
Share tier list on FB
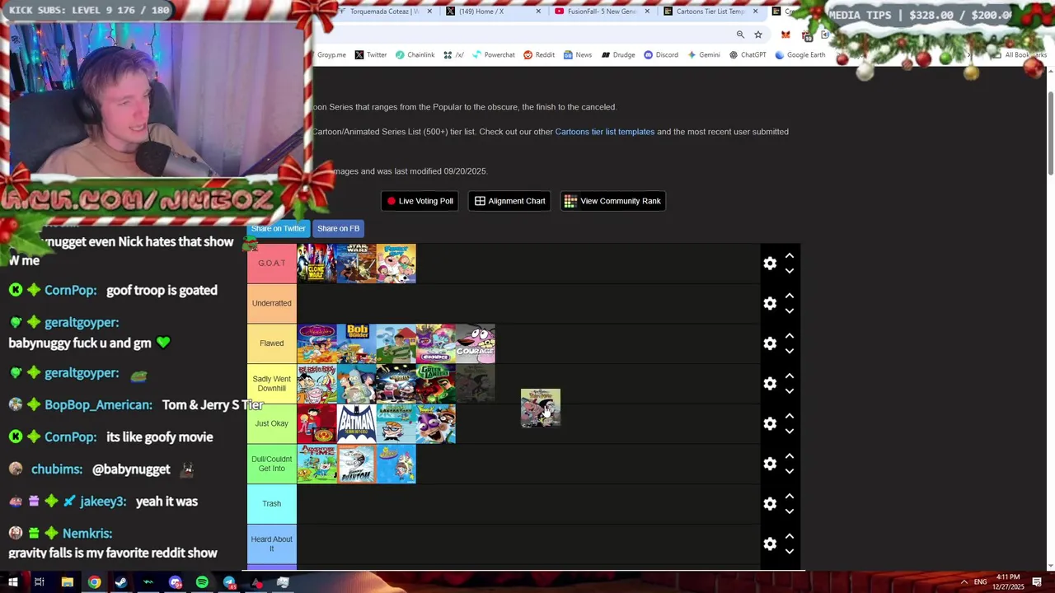[x=338, y=228]
